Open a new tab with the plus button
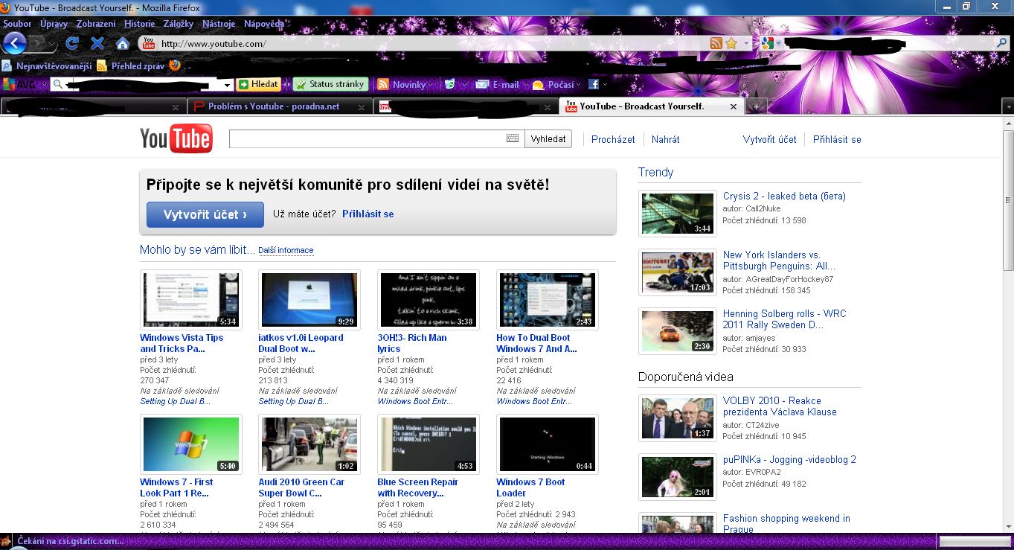1014x550 pixels. coord(756,106)
